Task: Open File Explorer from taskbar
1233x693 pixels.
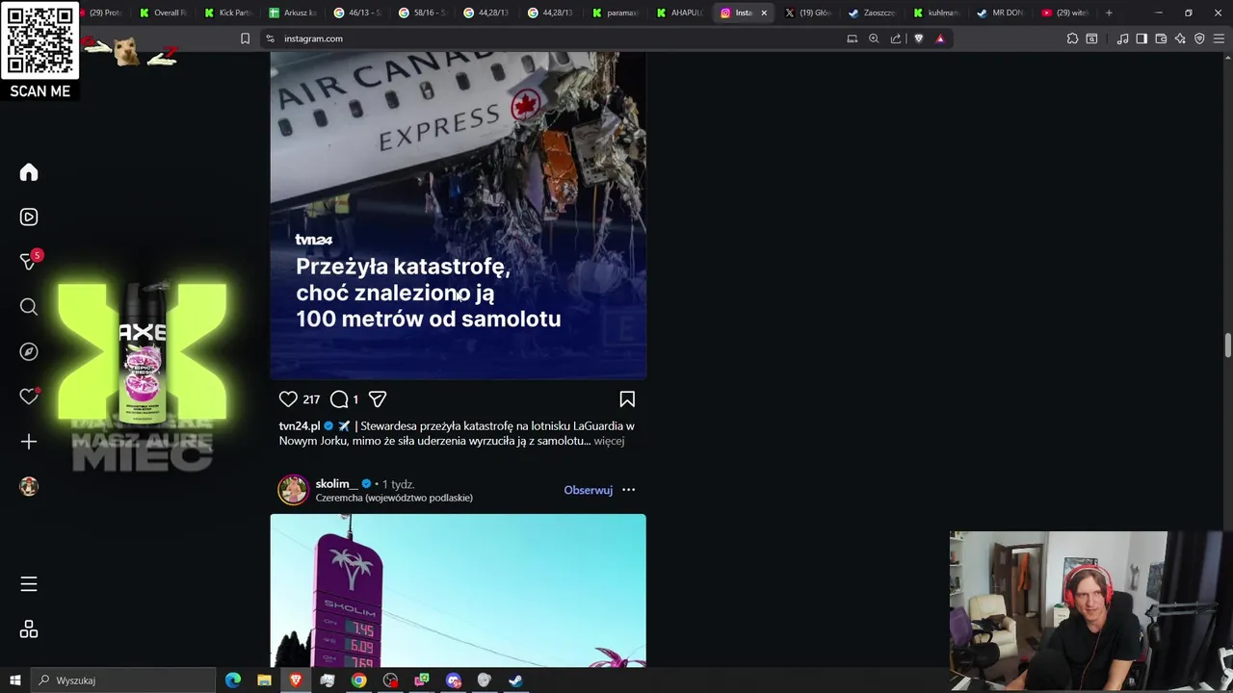Action: tap(264, 680)
